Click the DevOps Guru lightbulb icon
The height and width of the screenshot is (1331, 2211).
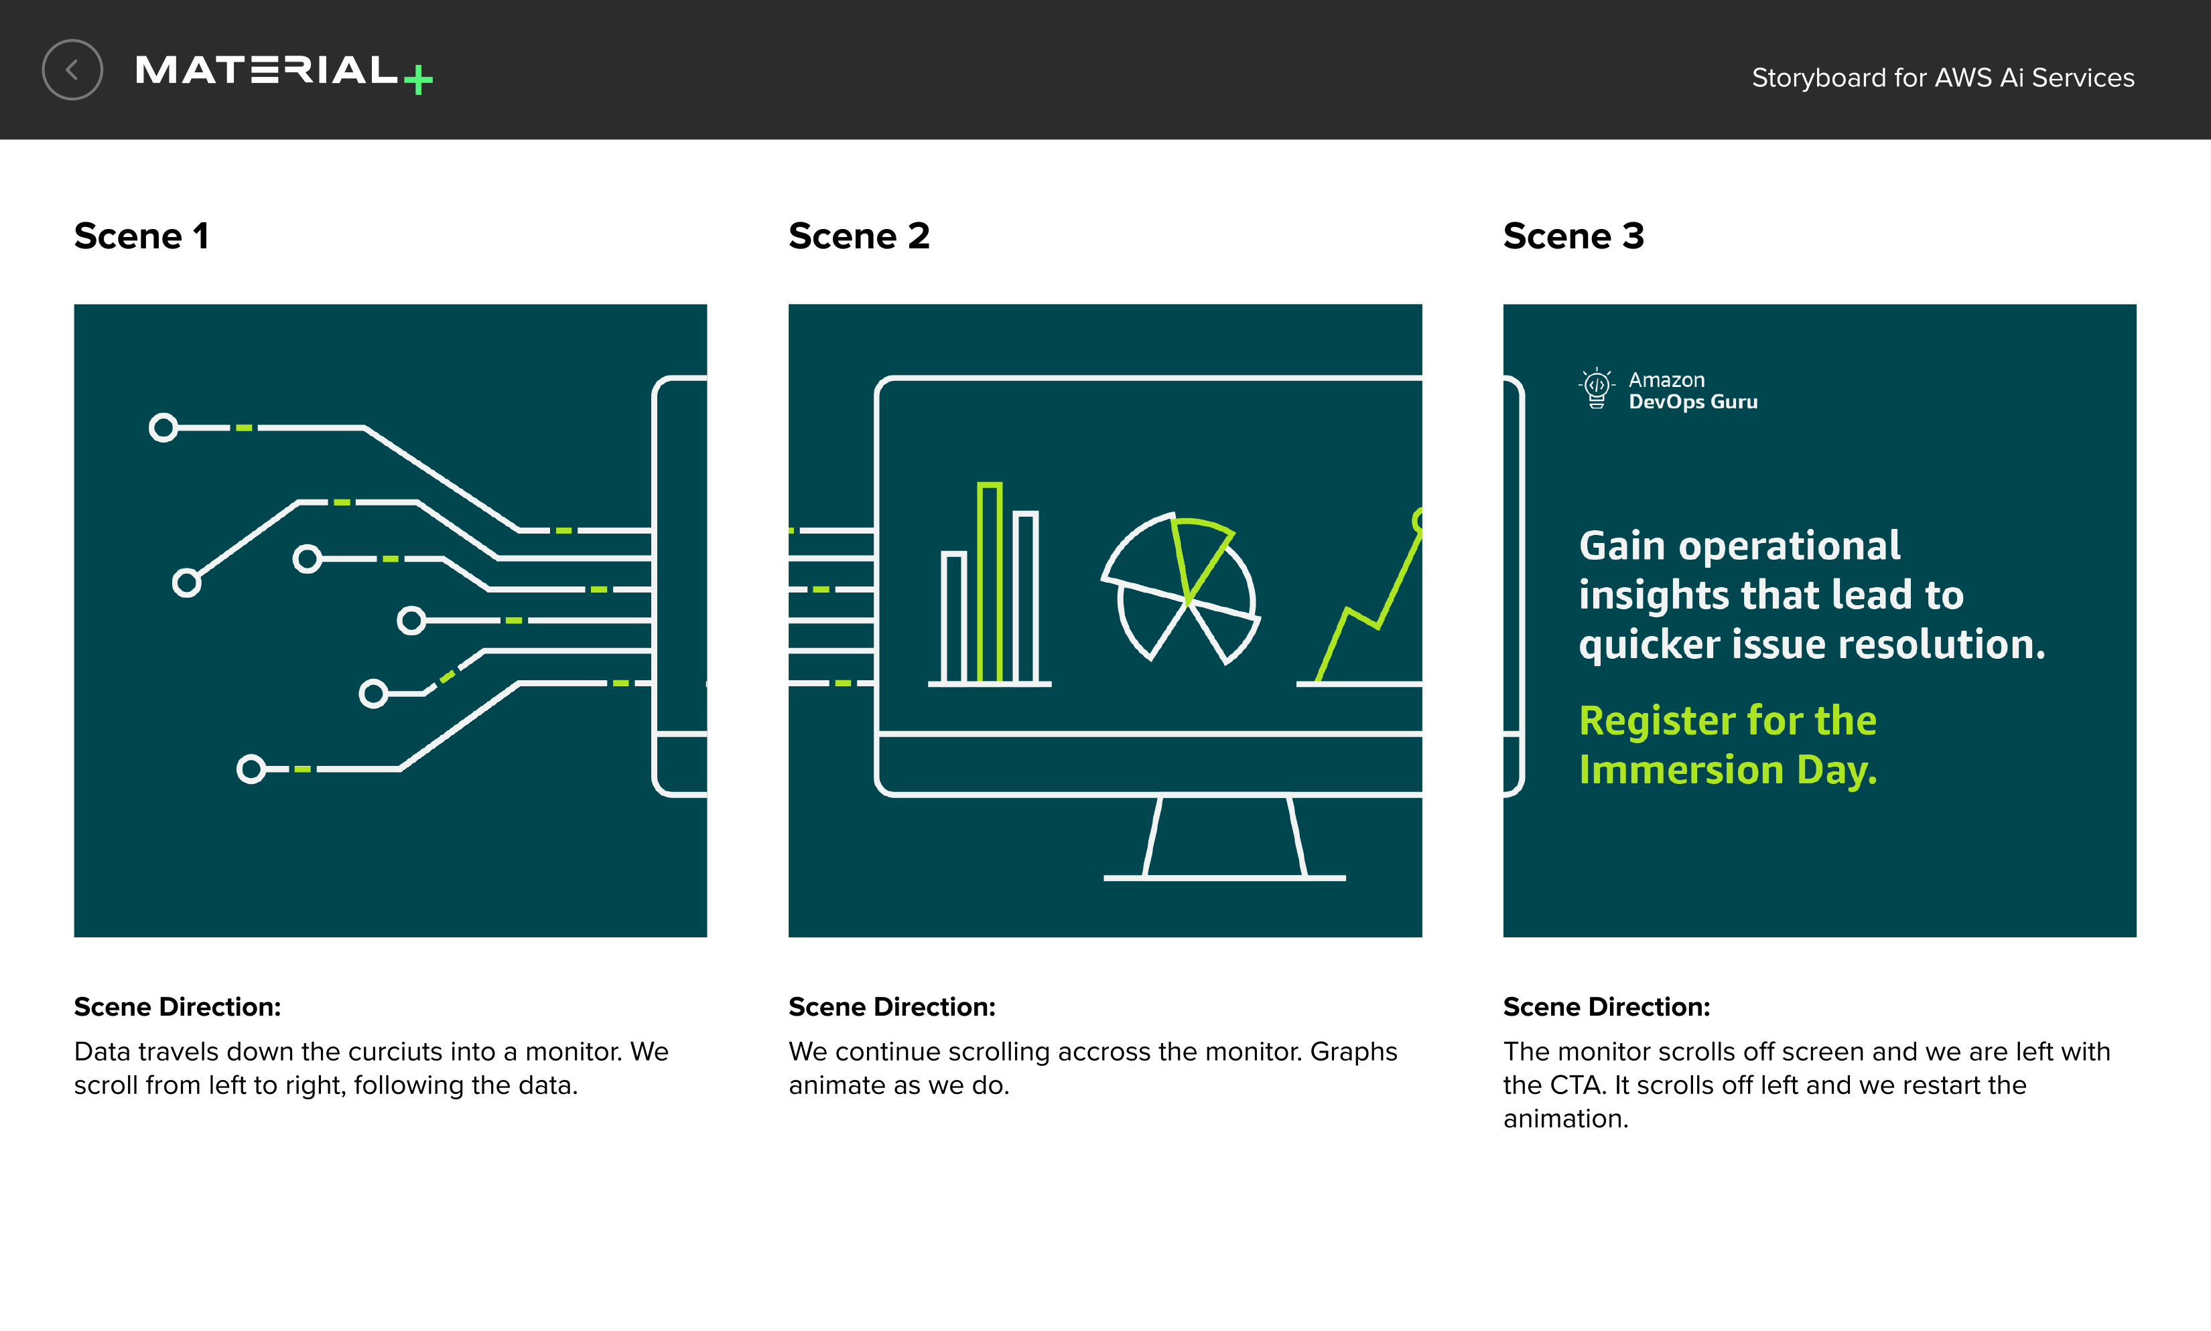pos(1597,389)
